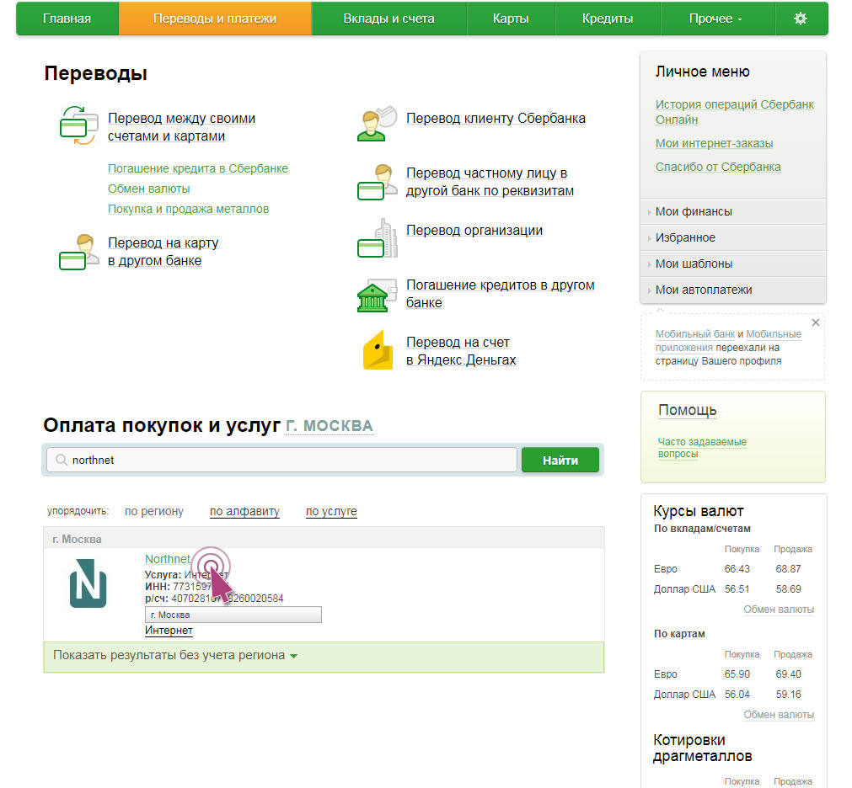
Task: Click the yellow Yandex Money wallet icon
Action: pos(378,350)
